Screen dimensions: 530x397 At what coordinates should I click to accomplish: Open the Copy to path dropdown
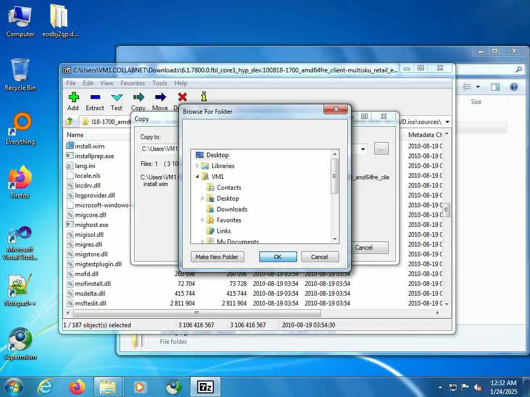point(363,149)
